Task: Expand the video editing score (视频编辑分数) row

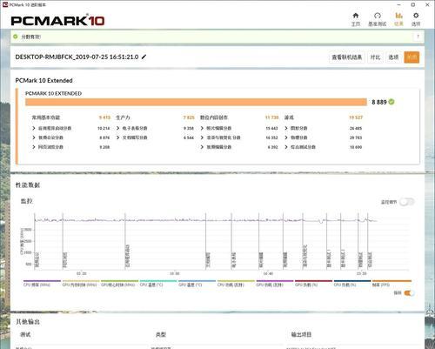Action: click(x=202, y=147)
